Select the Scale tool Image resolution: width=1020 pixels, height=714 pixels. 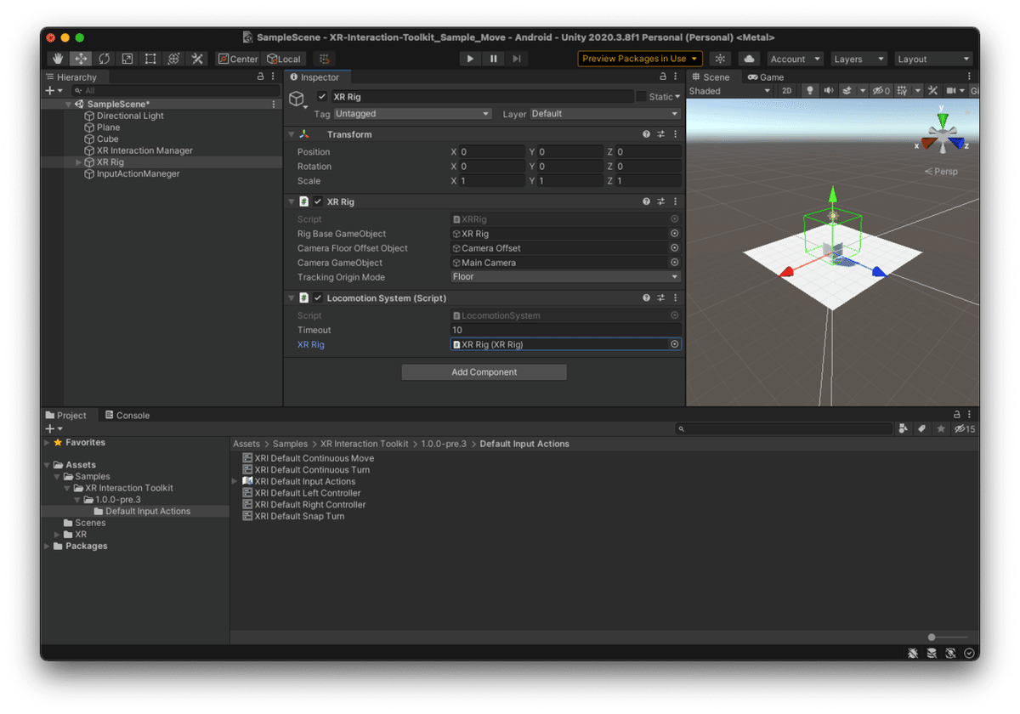pos(127,59)
